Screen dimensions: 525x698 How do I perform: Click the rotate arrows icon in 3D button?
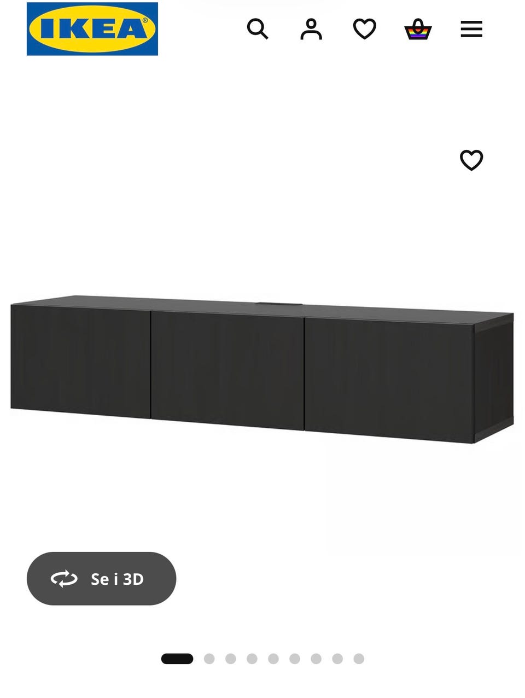64,579
